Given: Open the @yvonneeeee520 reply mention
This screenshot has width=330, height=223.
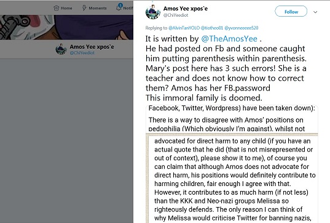Looking at the screenshot, I should (241, 28).
